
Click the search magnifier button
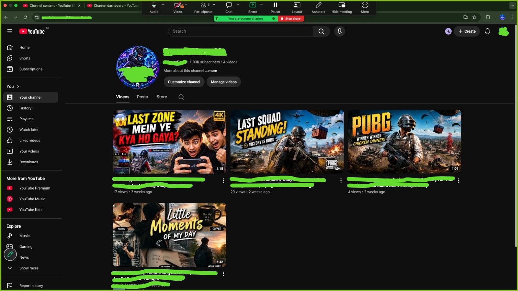[321, 31]
